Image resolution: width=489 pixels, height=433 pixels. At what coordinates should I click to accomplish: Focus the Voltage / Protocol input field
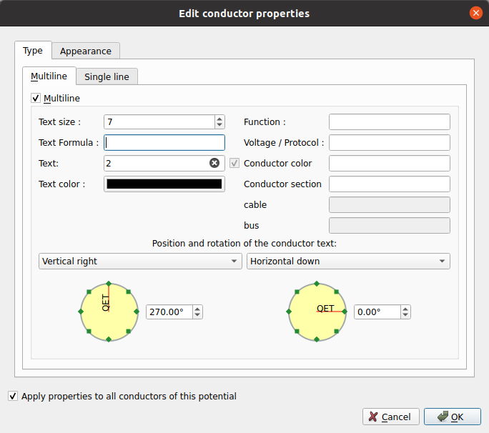point(390,142)
